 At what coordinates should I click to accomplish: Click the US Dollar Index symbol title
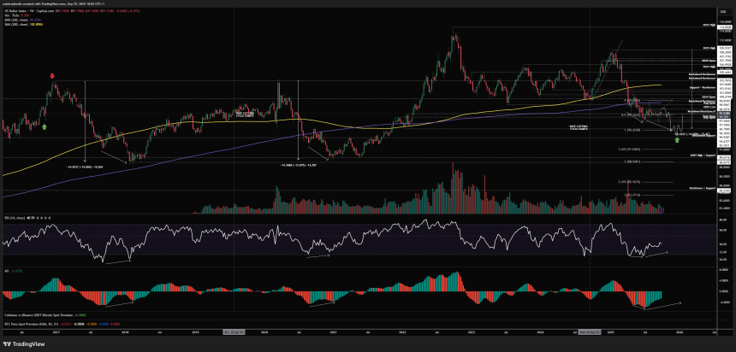point(15,12)
